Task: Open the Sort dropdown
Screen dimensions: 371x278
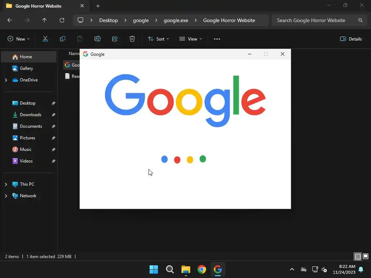Action: pos(158,39)
